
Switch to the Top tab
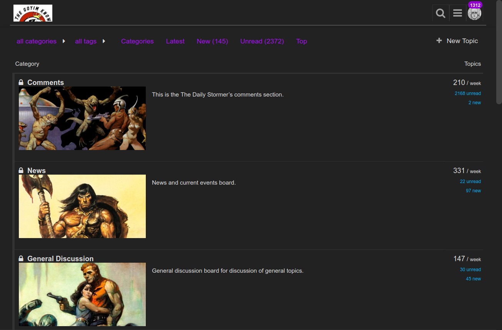302,41
